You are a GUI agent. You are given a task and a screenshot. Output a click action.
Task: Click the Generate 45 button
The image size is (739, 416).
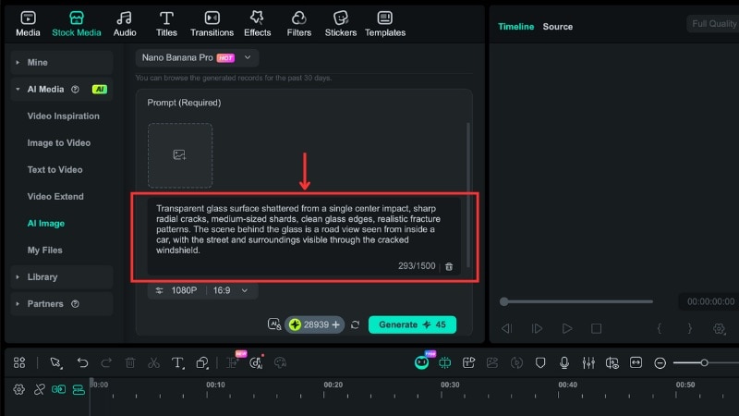click(412, 324)
